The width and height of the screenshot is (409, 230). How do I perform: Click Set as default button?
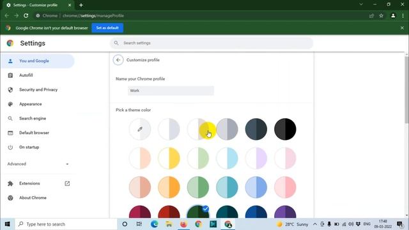107,27
